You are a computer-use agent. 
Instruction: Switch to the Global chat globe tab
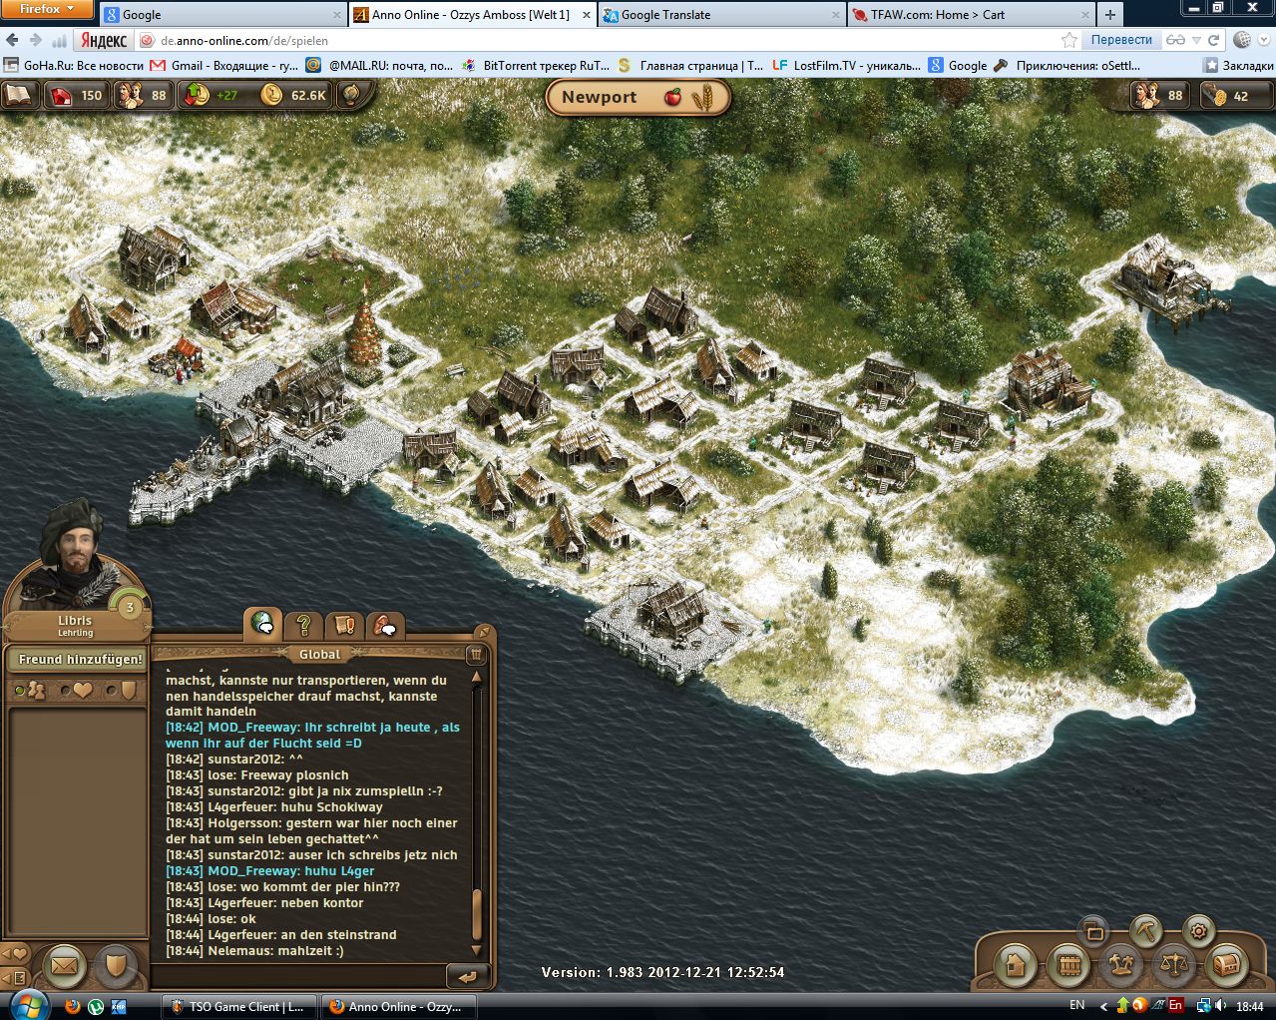[x=262, y=624]
